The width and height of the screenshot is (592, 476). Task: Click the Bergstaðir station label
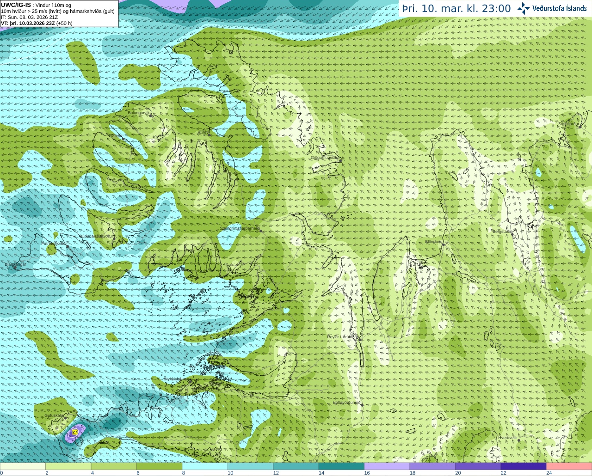click(x=502, y=232)
